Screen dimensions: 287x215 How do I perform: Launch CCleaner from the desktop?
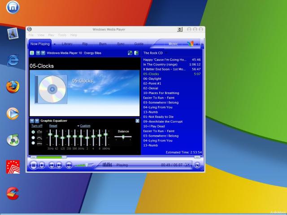coord(13,193)
